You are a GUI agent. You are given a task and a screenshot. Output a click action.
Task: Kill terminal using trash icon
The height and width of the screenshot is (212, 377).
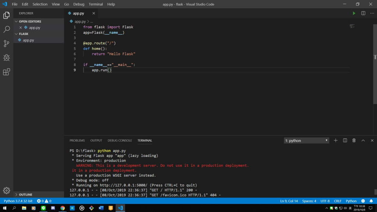(354, 140)
